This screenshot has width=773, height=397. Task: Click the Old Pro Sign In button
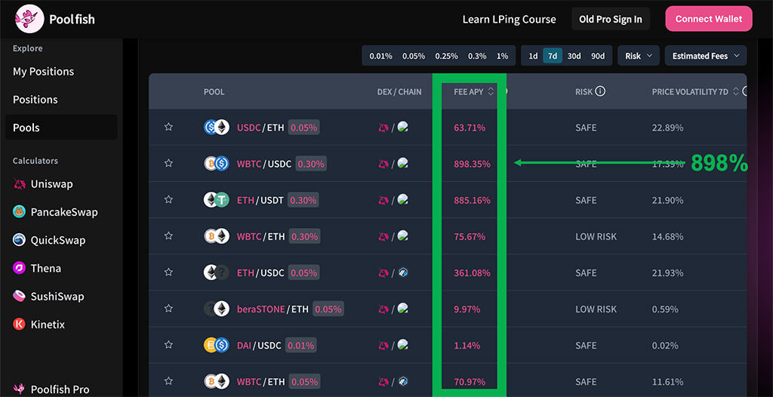(610, 20)
